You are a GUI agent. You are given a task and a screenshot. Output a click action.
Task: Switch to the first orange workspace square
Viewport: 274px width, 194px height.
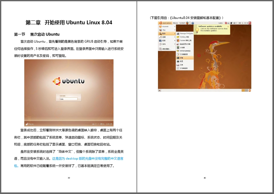243,90
